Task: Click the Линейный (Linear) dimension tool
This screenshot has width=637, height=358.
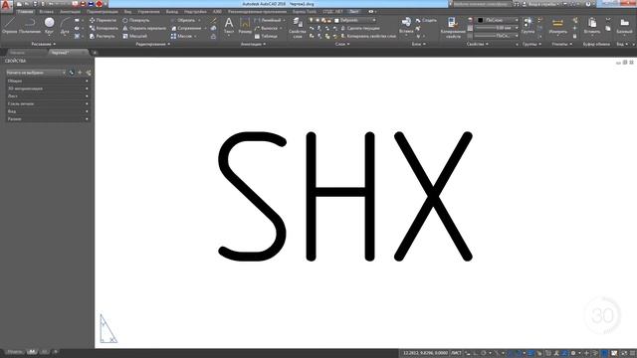Action: tap(268, 20)
